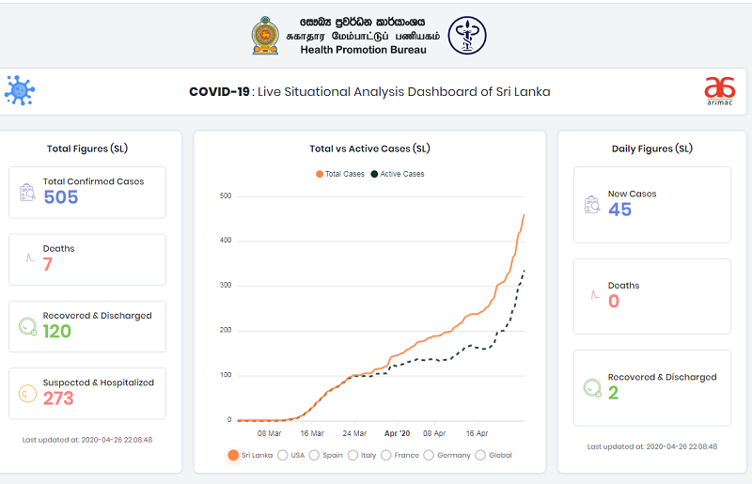Switch chart to Germany
The height and width of the screenshot is (484, 752).
[x=430, y=455]
